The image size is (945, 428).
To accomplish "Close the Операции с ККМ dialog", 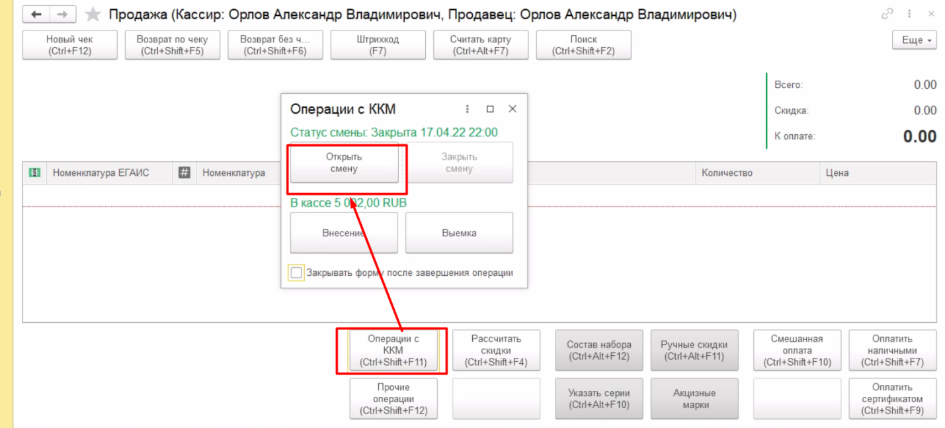I will point(513,109).
